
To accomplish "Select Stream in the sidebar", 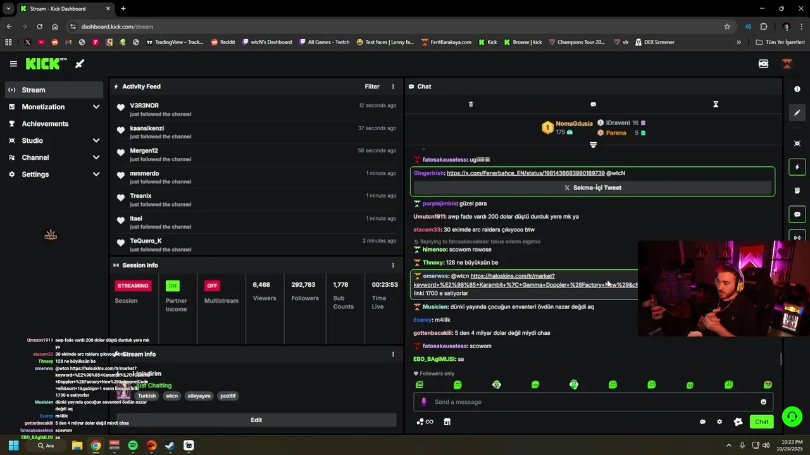I will [x=54, y=90].
